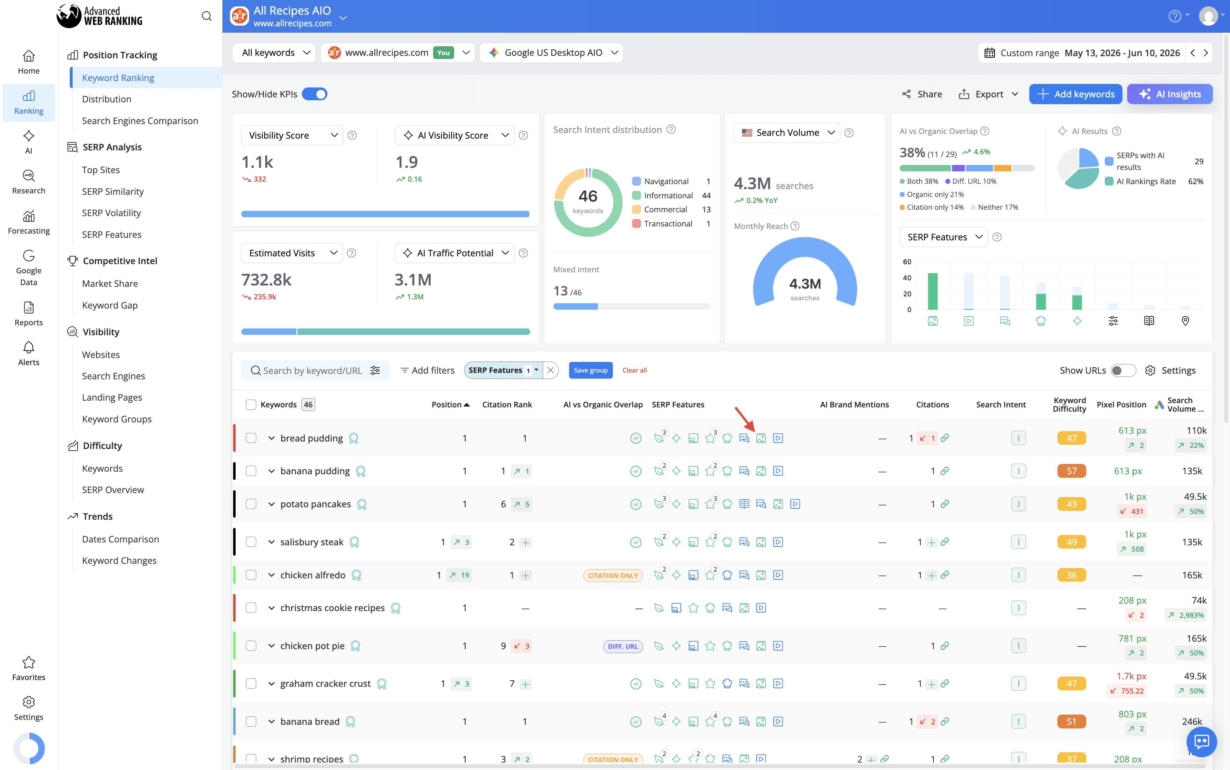
Task: Go to next date range arrow
Action: click(1205, 53)
